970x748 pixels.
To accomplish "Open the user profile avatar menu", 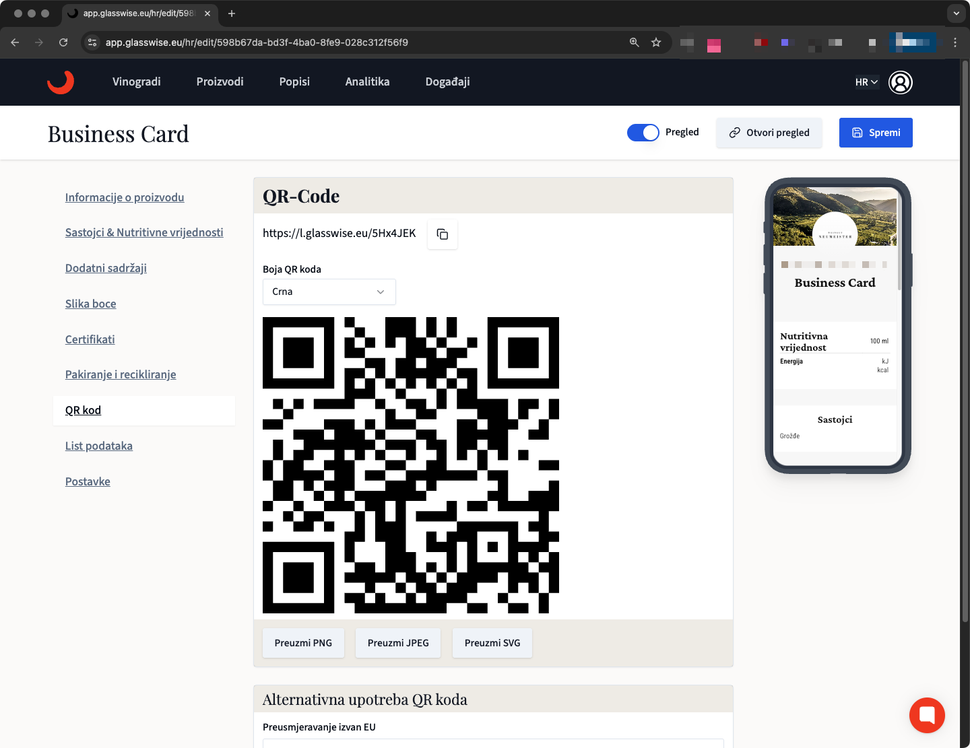I will (901, 82).
